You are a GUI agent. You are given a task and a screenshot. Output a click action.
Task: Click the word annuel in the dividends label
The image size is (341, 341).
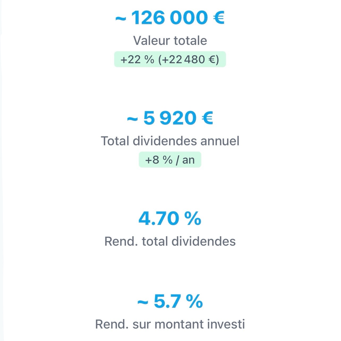click(220, 141)
